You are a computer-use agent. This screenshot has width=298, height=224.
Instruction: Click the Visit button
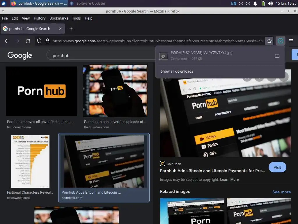tap(277, 167)
